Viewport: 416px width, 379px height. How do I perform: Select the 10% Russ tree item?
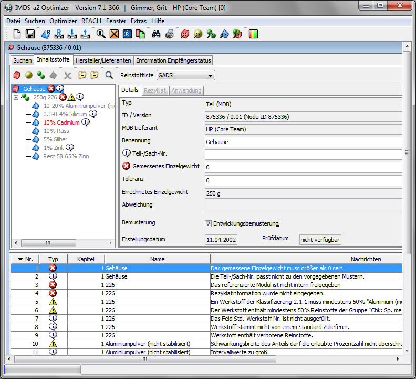click(56, 131)
